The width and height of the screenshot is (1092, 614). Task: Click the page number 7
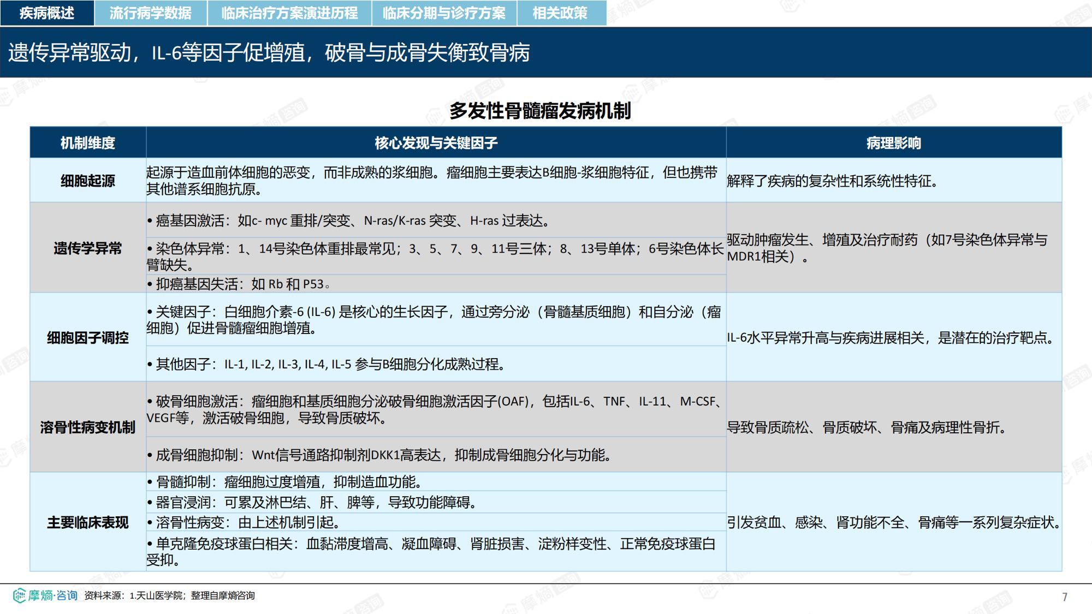1065,597
